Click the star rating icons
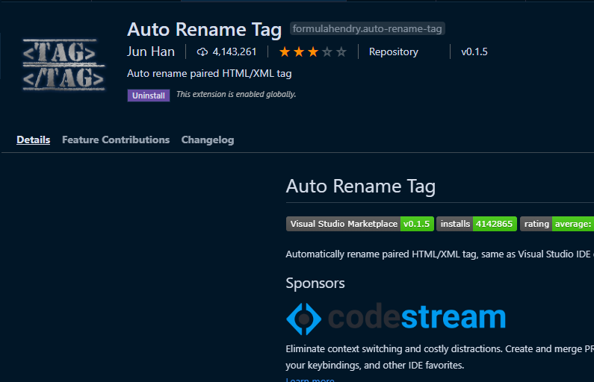The height and width of the screenshot is (382, 594). tap(312, 51)
